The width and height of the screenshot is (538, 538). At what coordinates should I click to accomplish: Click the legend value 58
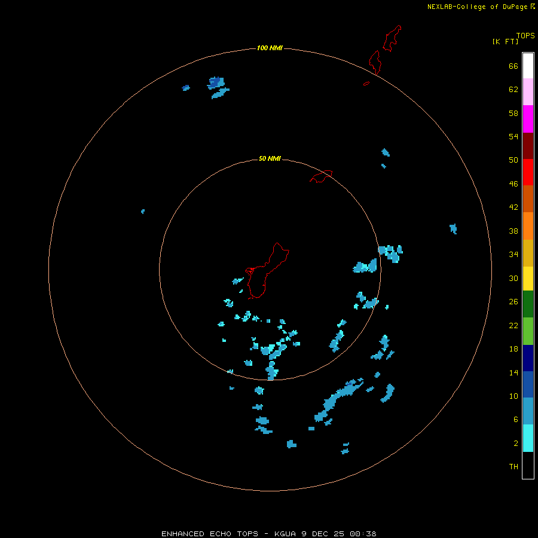coord(513,113)
